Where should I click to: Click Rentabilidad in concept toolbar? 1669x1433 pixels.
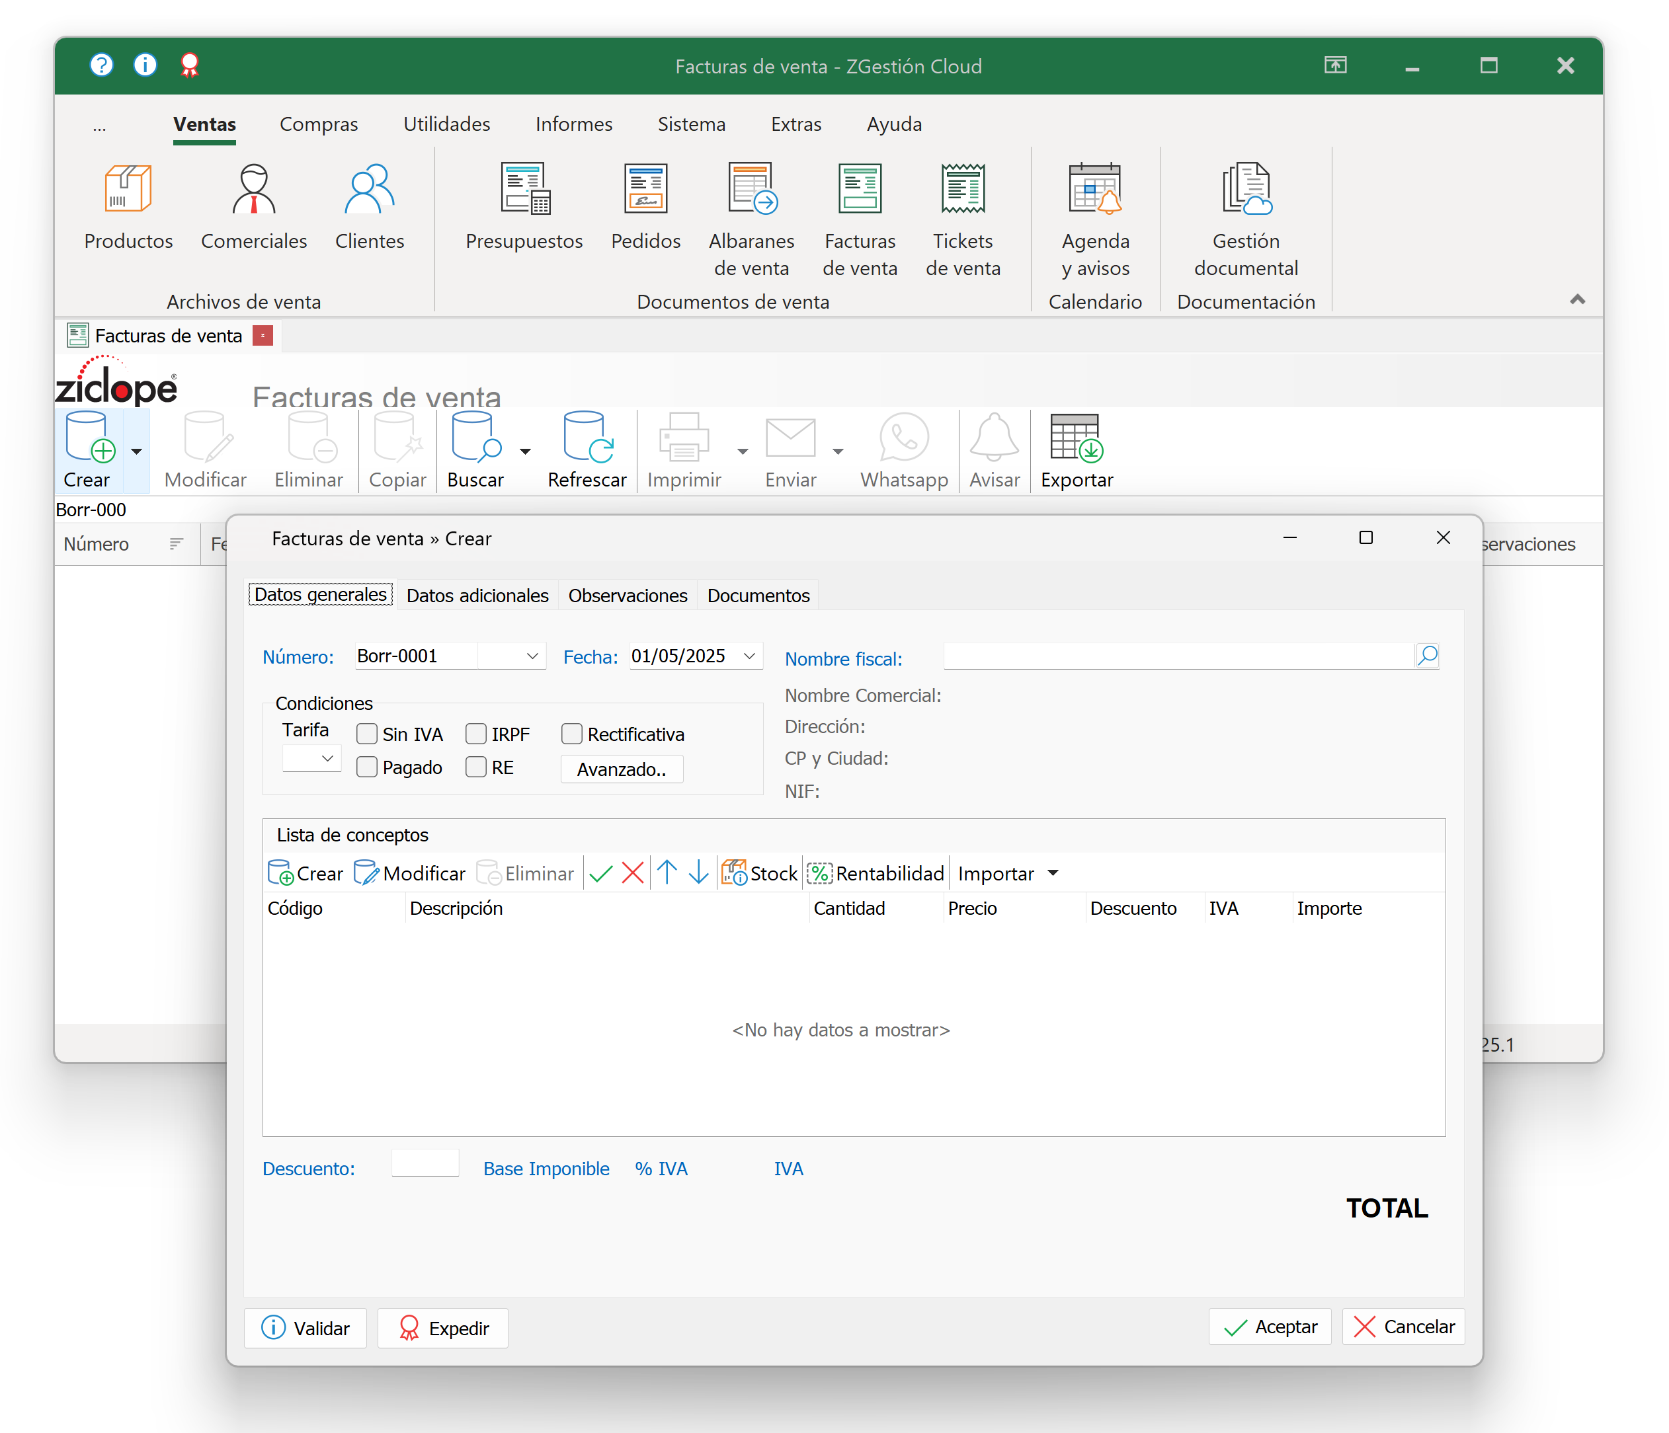(875, 874)
